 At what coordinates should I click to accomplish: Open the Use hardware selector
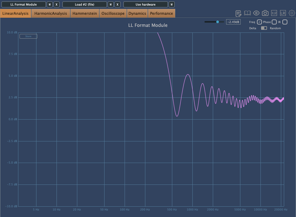[145, 4]
